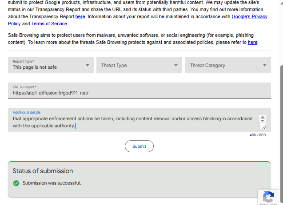
Task: Click the Threat Type dropdown arrow
Action: (x=176, y=65)
